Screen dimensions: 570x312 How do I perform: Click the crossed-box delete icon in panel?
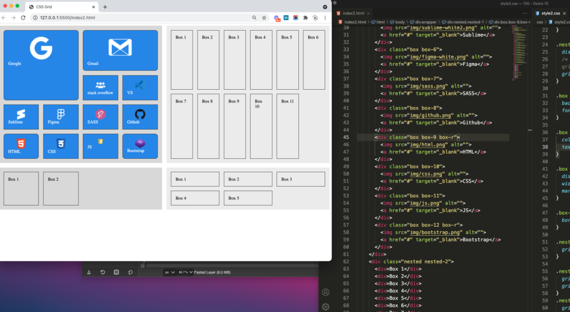[x=116, y=272]
